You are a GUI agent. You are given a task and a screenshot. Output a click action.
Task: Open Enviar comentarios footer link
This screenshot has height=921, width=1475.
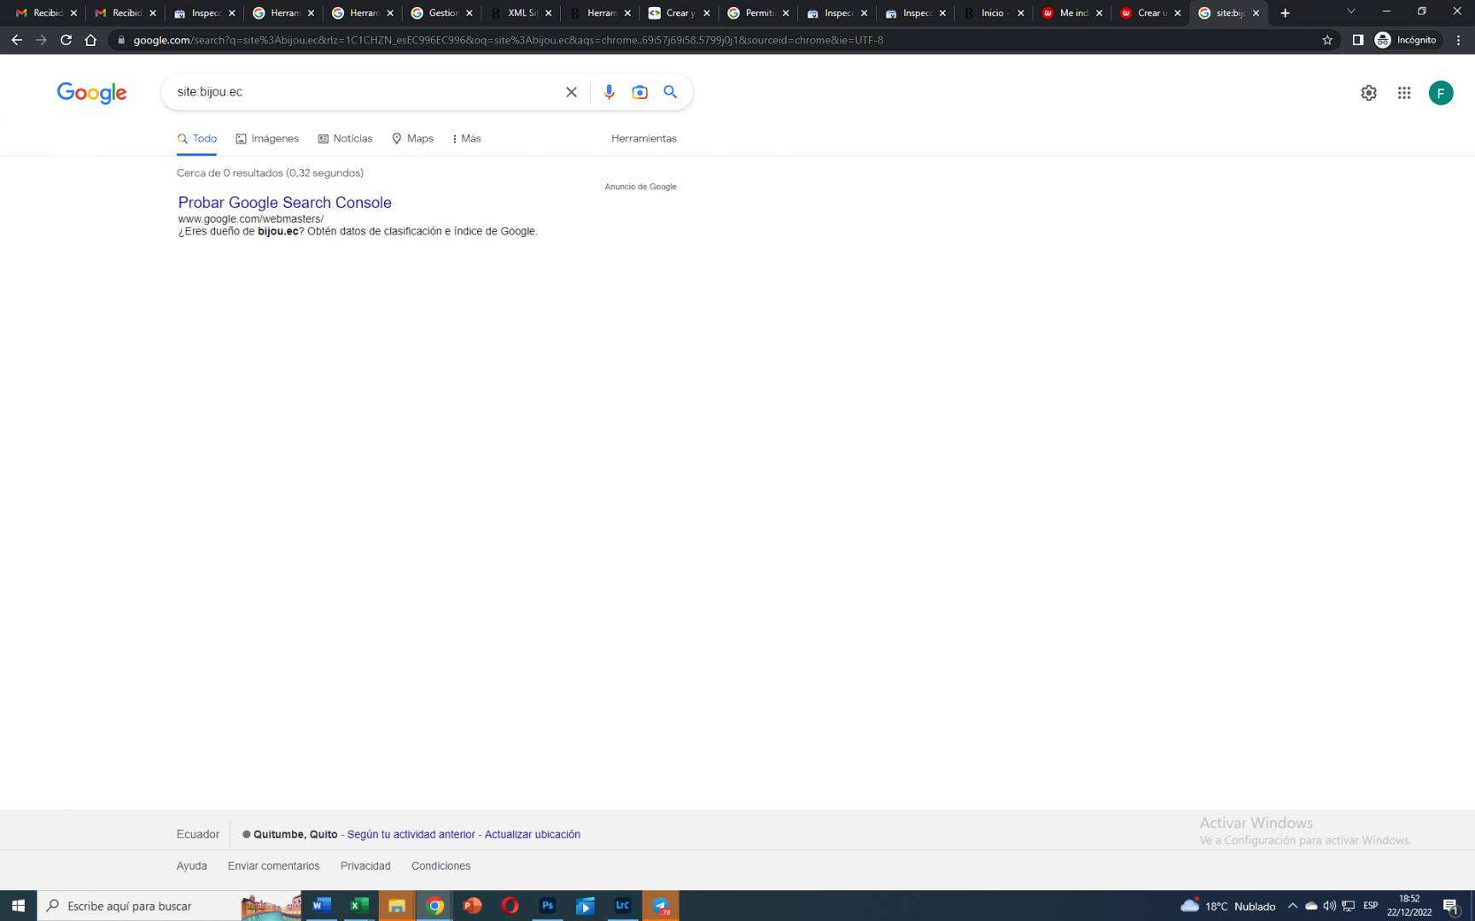pyautogui.click(x=274, y=866)
